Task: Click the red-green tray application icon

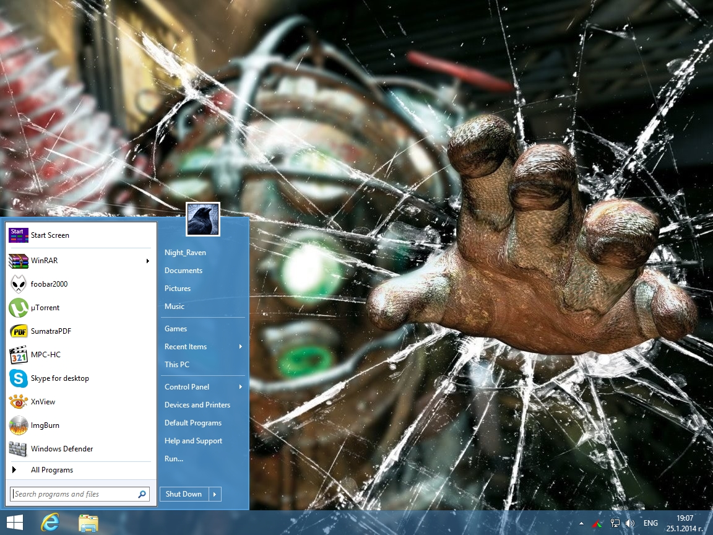Action: tap(598, 524)
